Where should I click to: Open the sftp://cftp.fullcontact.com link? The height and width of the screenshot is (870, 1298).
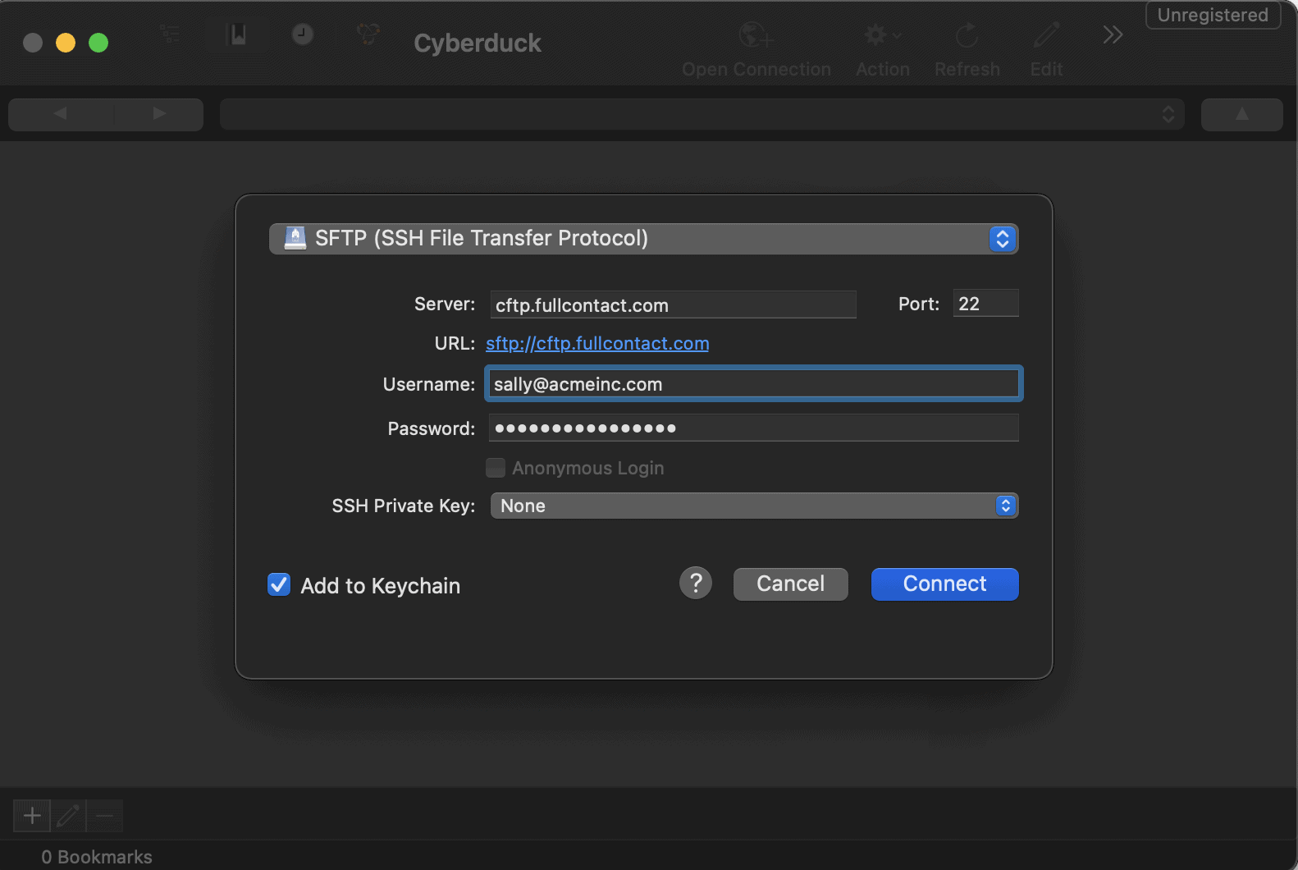click(x=596, y=343)
